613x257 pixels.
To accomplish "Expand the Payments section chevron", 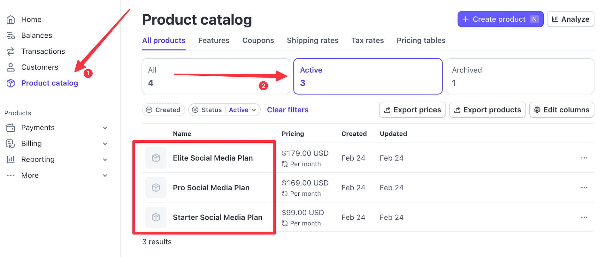I will click(105, 128).
